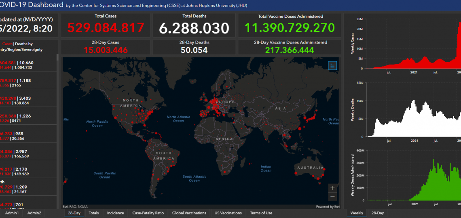The width and height of the screenshot is (461, 218).
Task: Zoom in on the map with plus
Action: 332,188
